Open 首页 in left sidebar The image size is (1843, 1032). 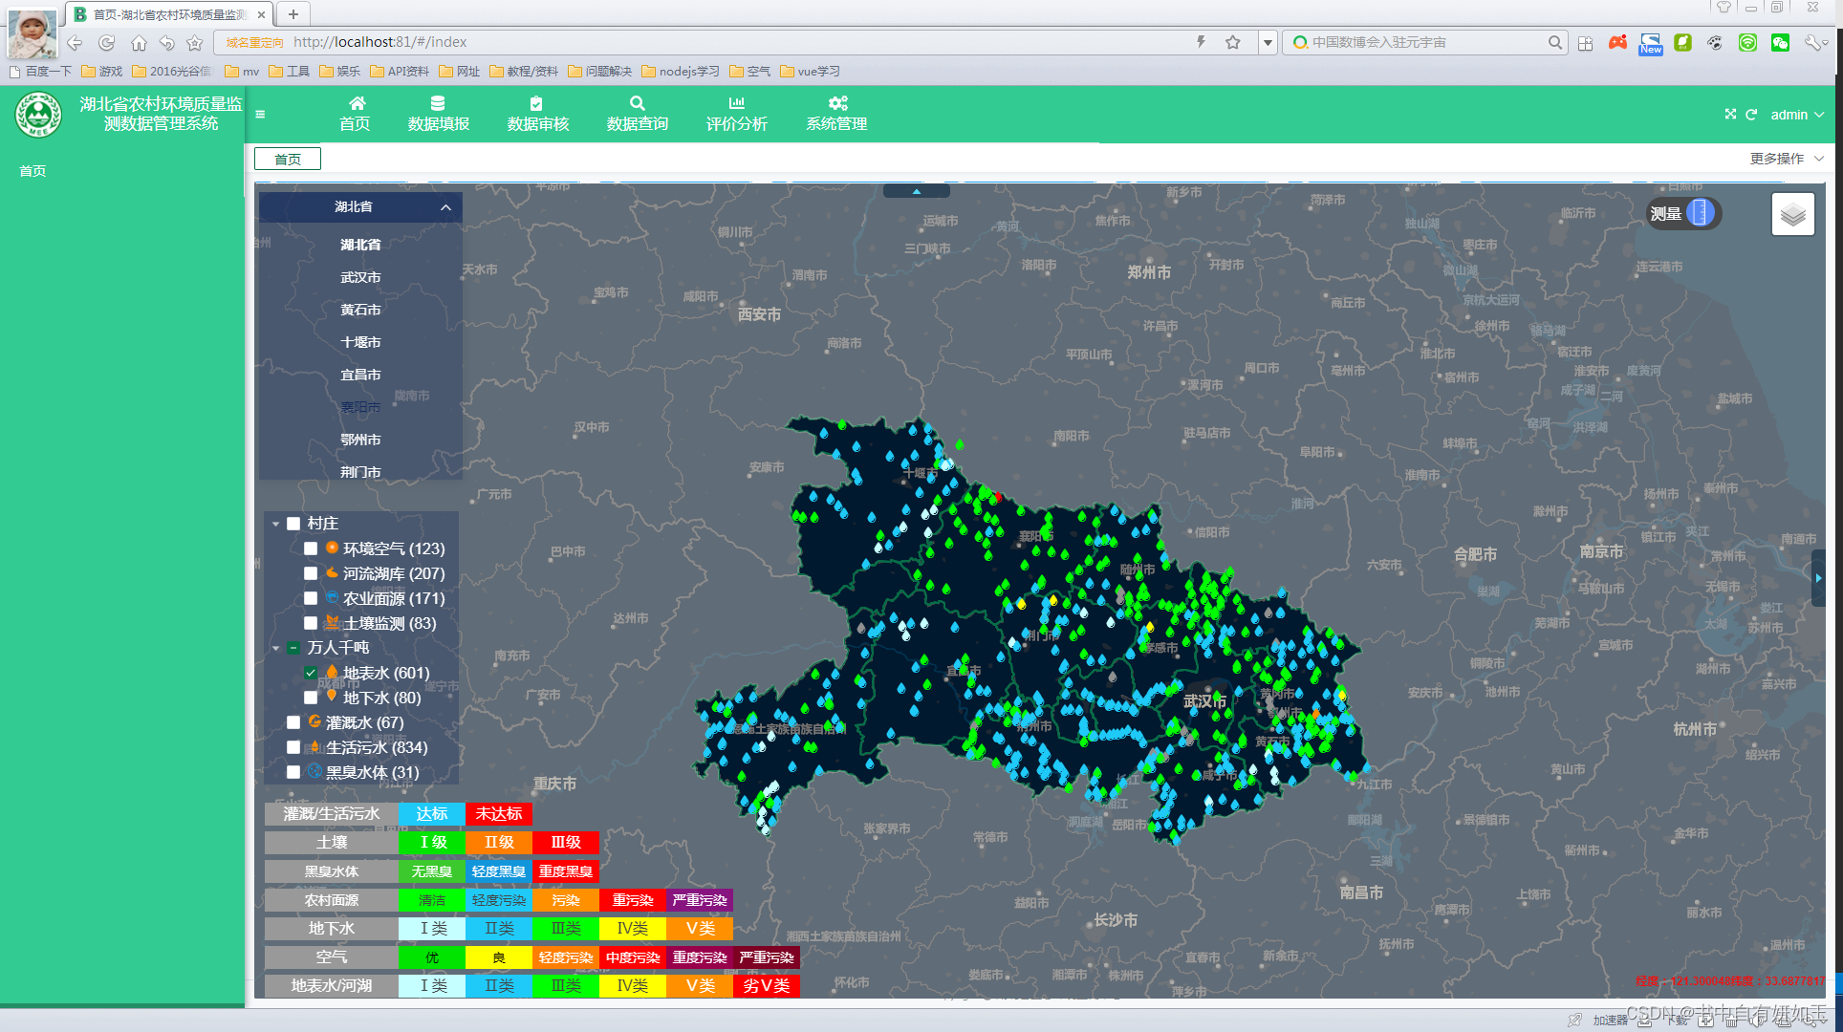click(33, 171)
